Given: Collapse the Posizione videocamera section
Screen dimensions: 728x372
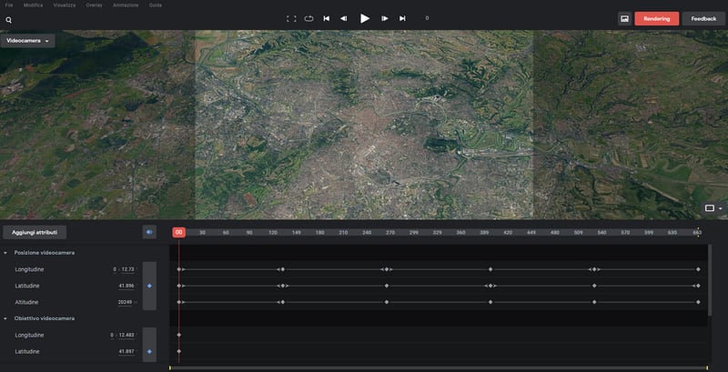Looking at the screenshot, I should (x=5, y=253).
